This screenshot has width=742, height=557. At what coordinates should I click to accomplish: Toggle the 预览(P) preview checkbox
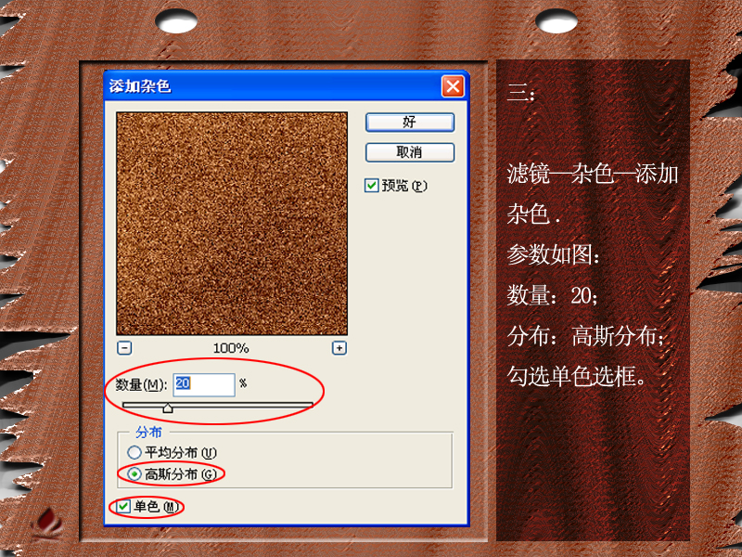pos(372,185)
